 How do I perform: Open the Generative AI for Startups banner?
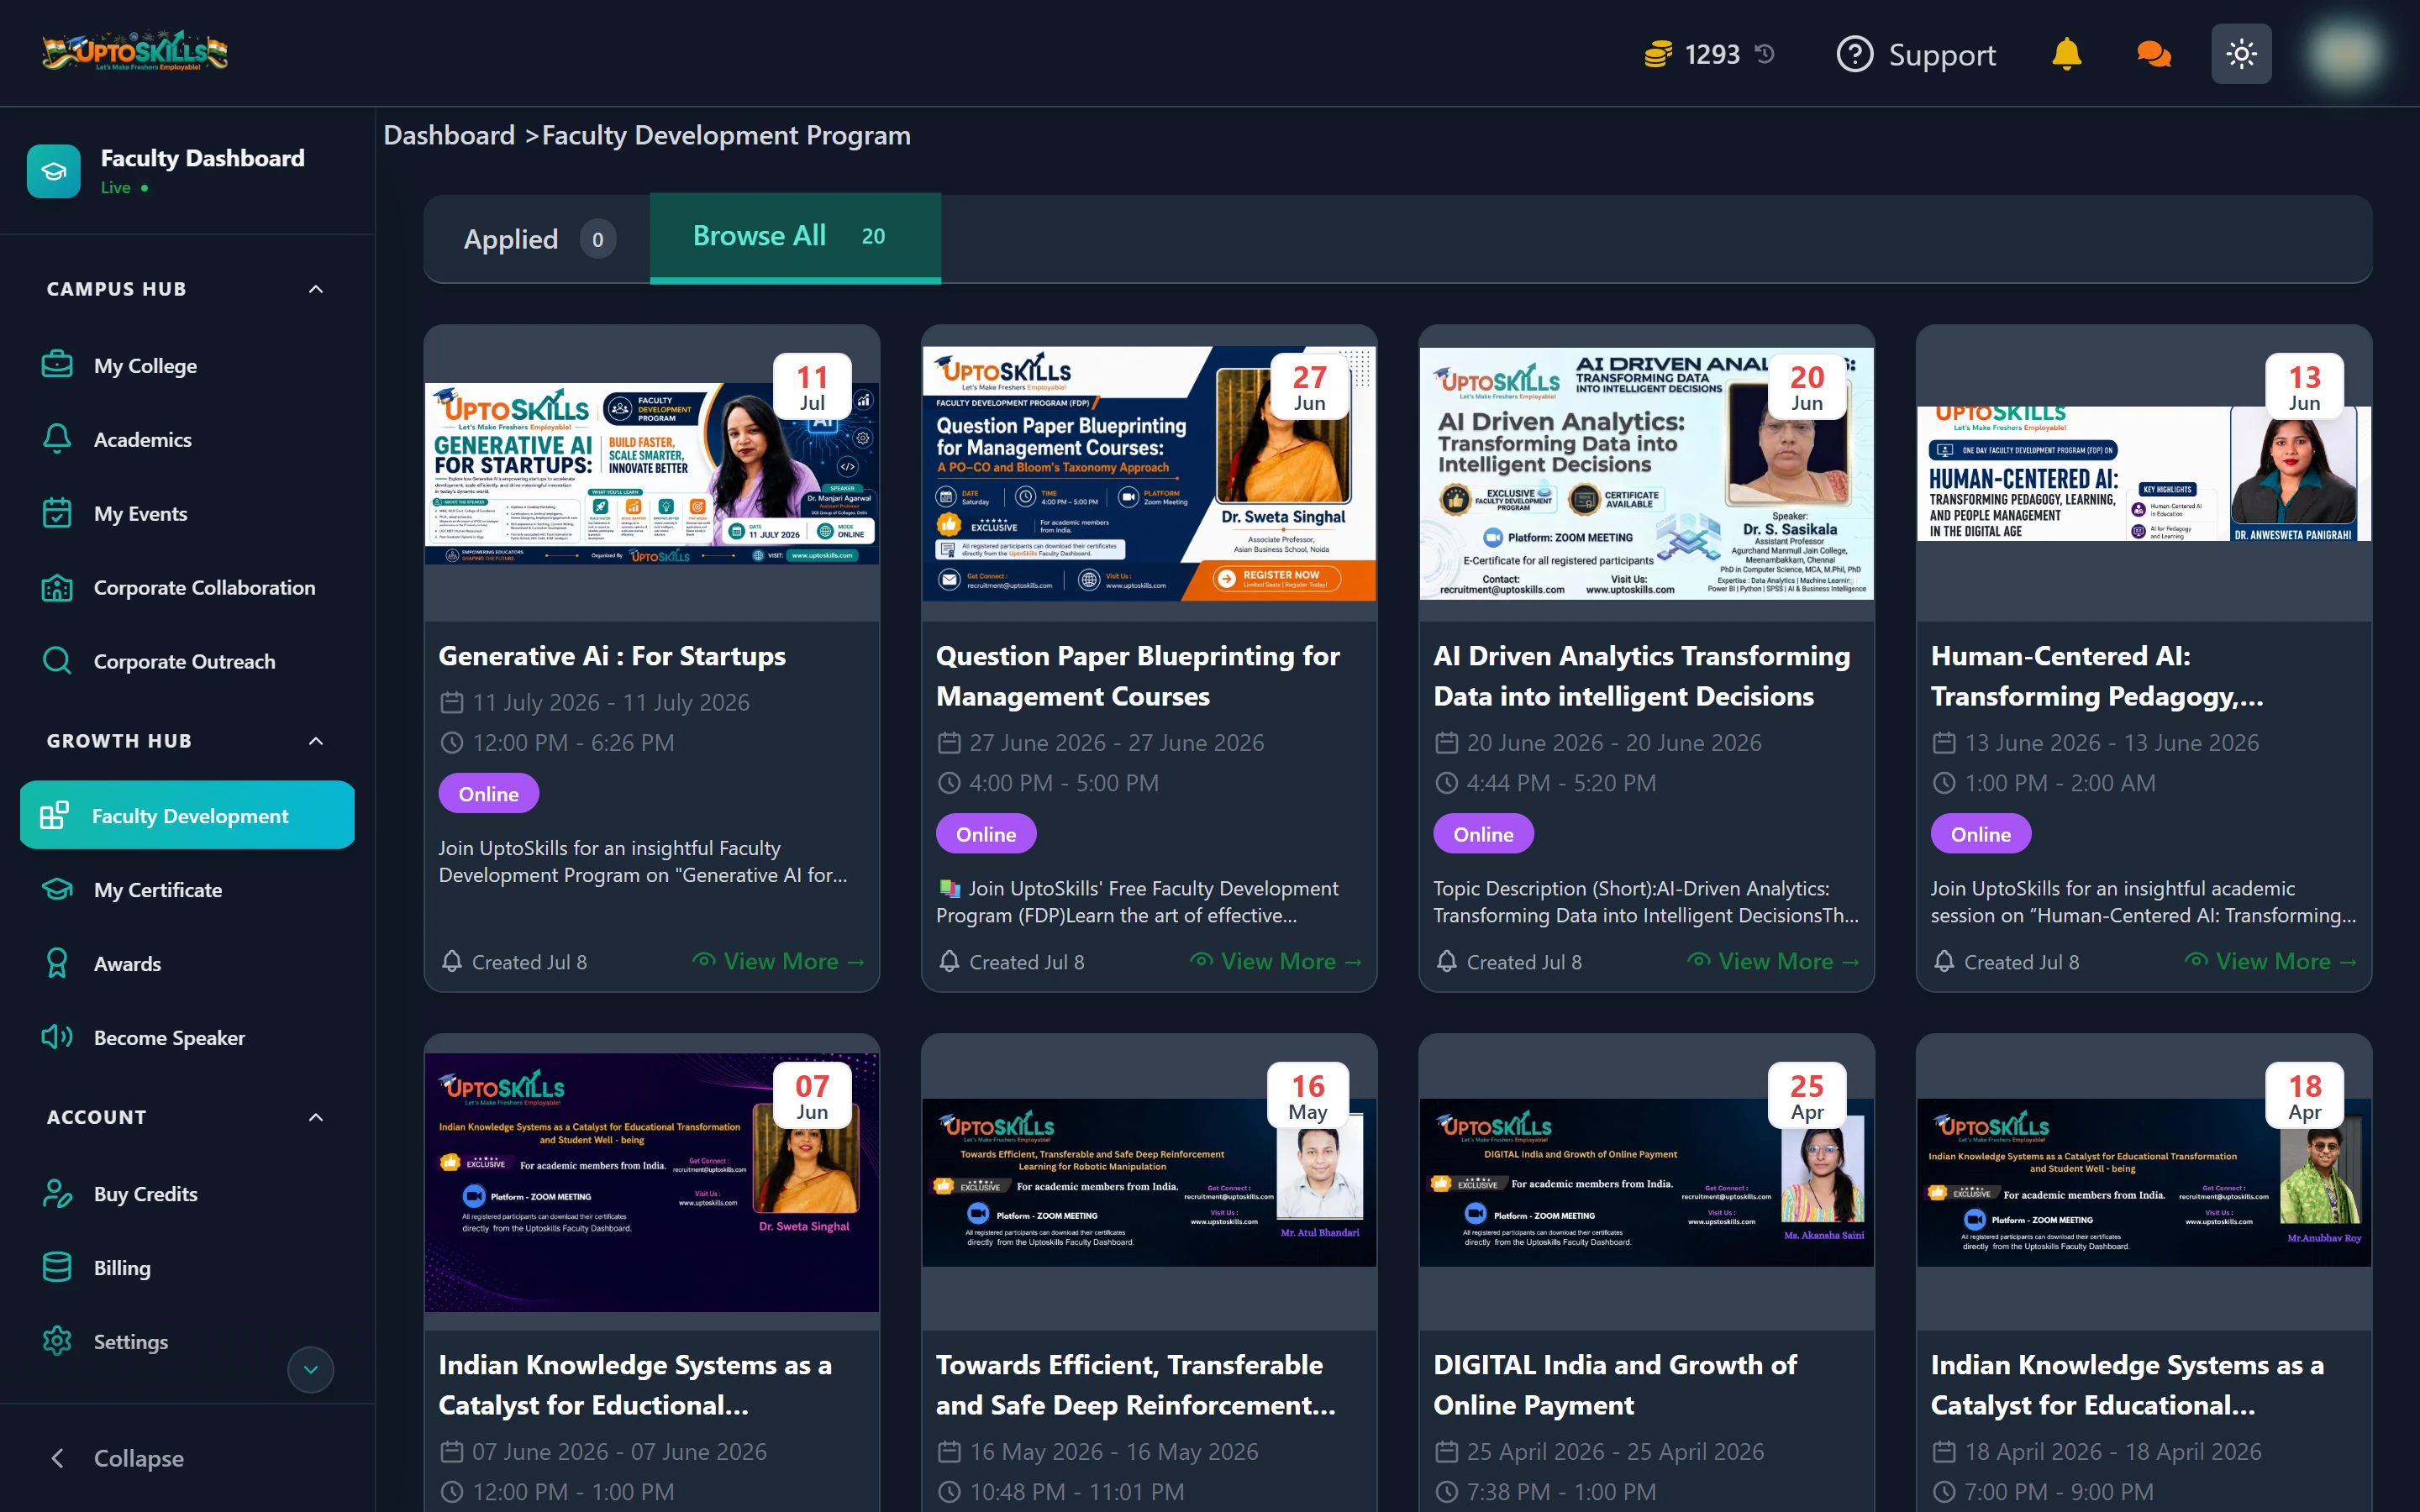click(x=652, y=474)
